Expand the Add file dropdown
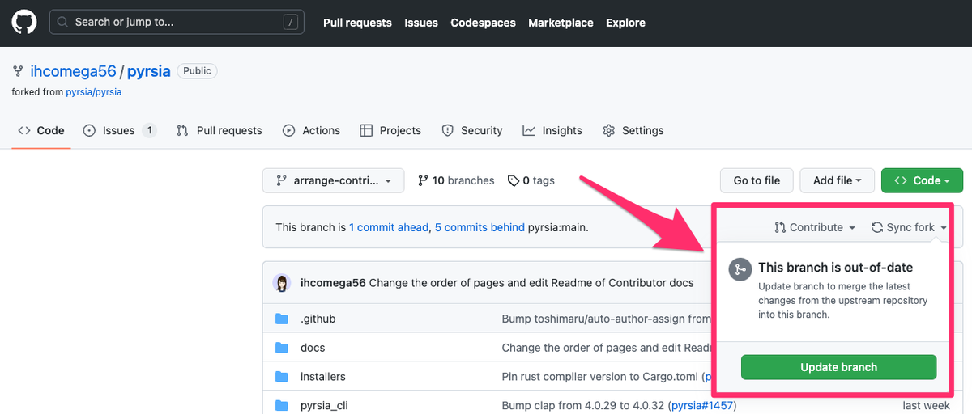 (837, 180)
